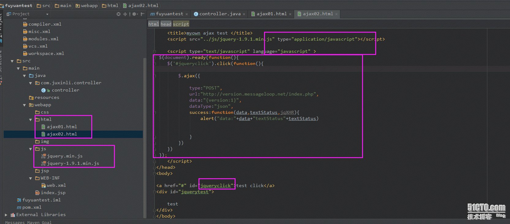Close the fuyuantest editor tab

pyautogui.click(x=187, y=14)
